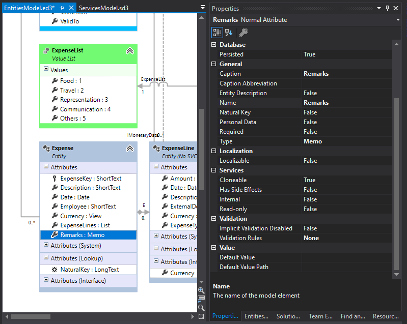Open the Remarks object selector dropdown
The image size is (407, 324).
point(398,20)
